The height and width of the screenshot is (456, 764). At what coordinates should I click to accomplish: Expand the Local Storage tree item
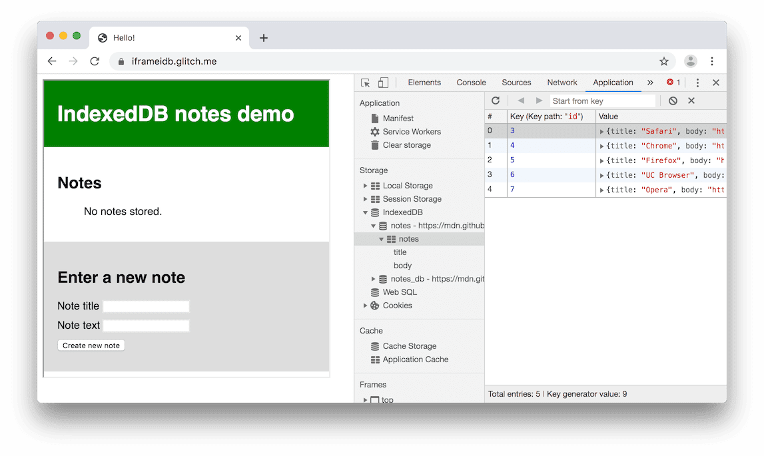(364, 185)
